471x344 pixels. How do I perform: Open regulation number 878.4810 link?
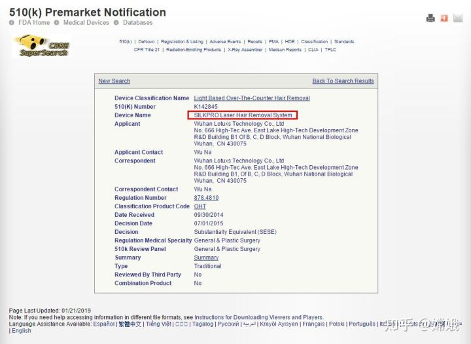point(206,198)
